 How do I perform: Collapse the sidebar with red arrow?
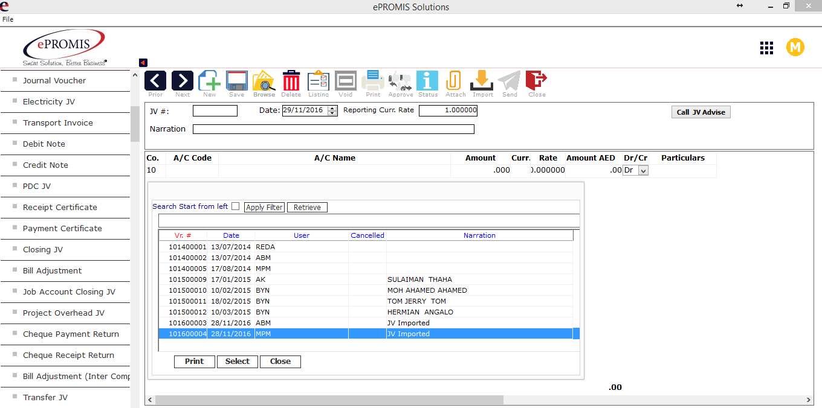tap(143, 63)
